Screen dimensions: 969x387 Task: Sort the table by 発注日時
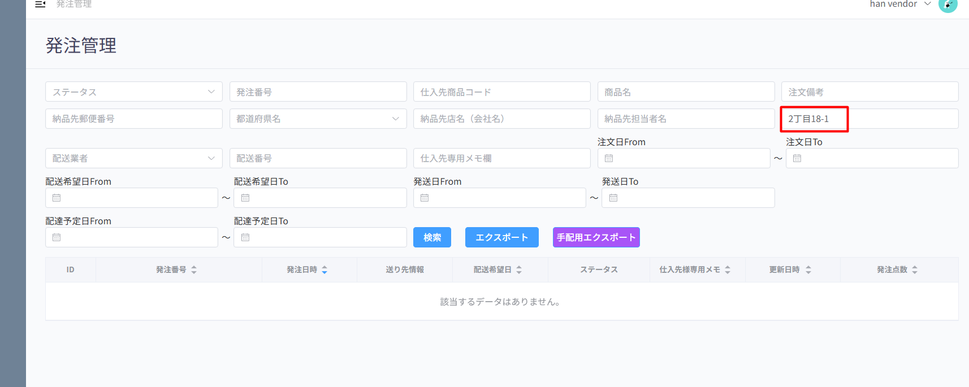pyautogui.click(x=325, y=270)
